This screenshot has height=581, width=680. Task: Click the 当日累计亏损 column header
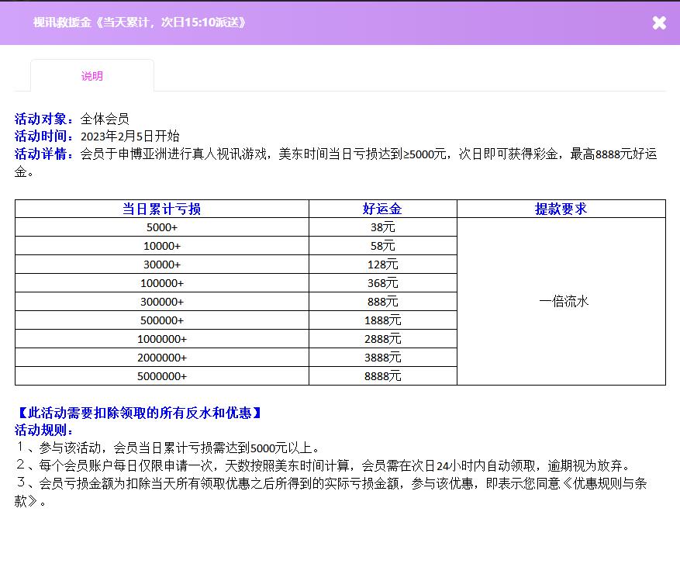(161, 209)
